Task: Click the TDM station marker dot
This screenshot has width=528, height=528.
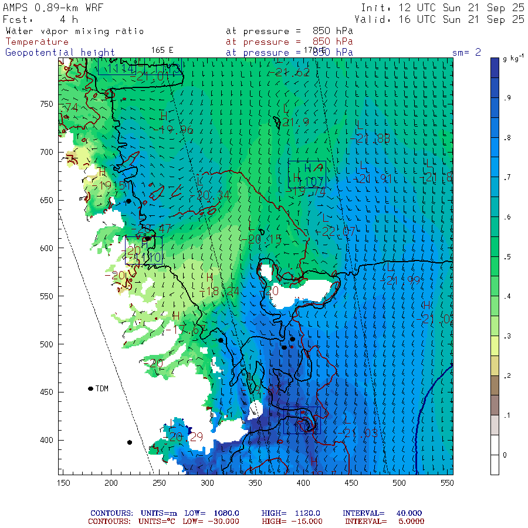Action: tap(90, 388)
